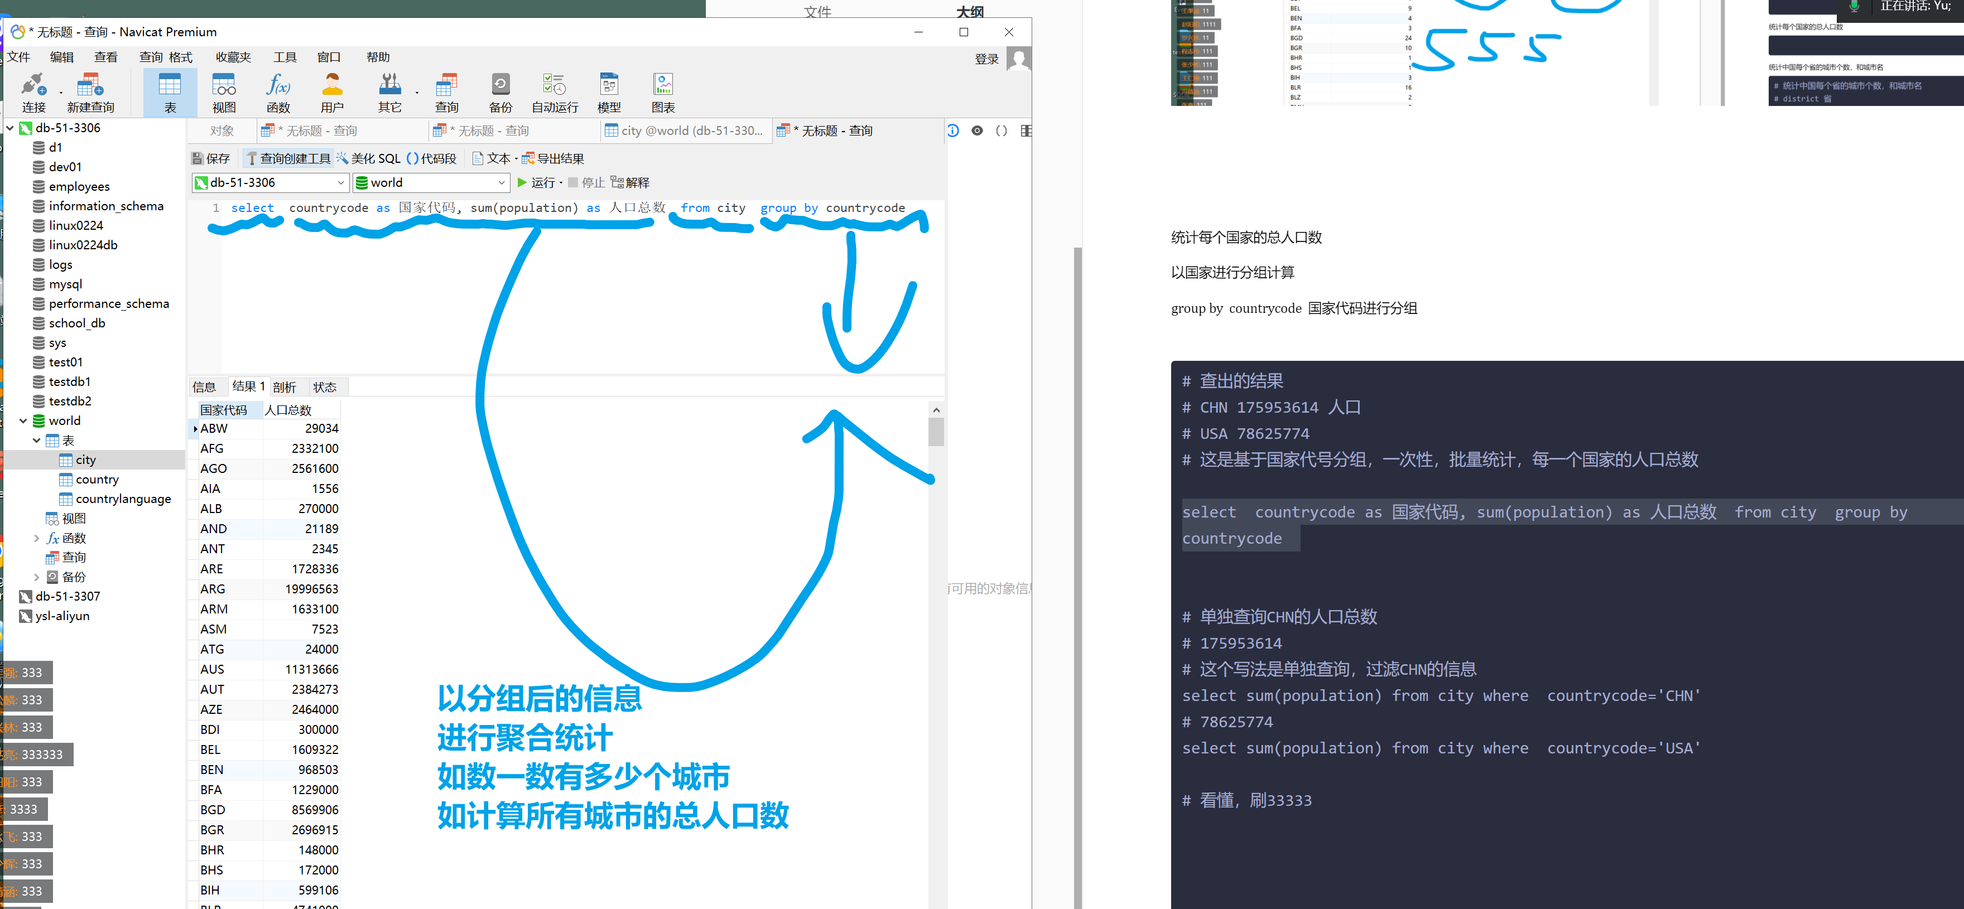Expand the 函数 node under world

pos(37,538)
